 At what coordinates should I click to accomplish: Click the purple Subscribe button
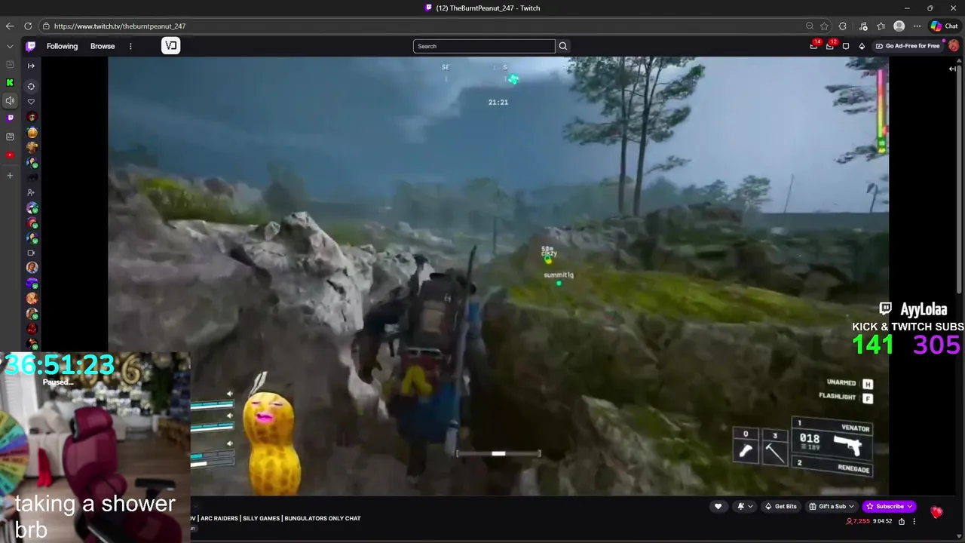tap(890, 507)
